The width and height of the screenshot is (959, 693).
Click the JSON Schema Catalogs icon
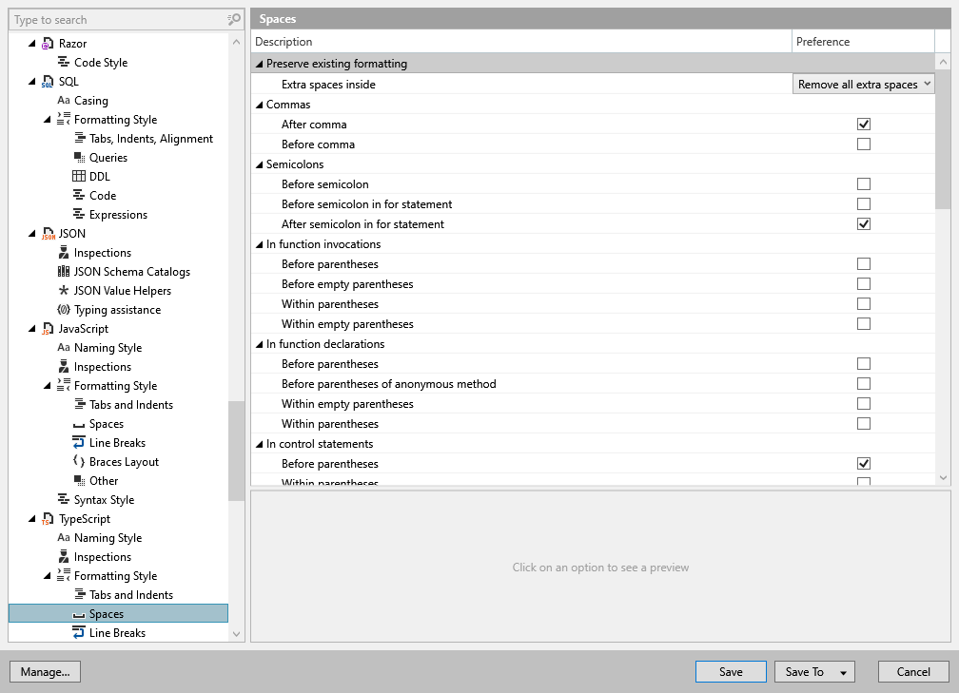pyautogui.click(x=64, y=271)
